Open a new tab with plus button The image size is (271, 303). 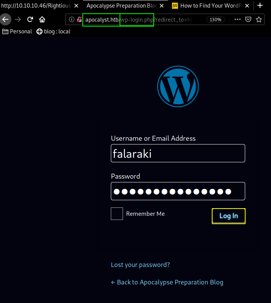260,6
